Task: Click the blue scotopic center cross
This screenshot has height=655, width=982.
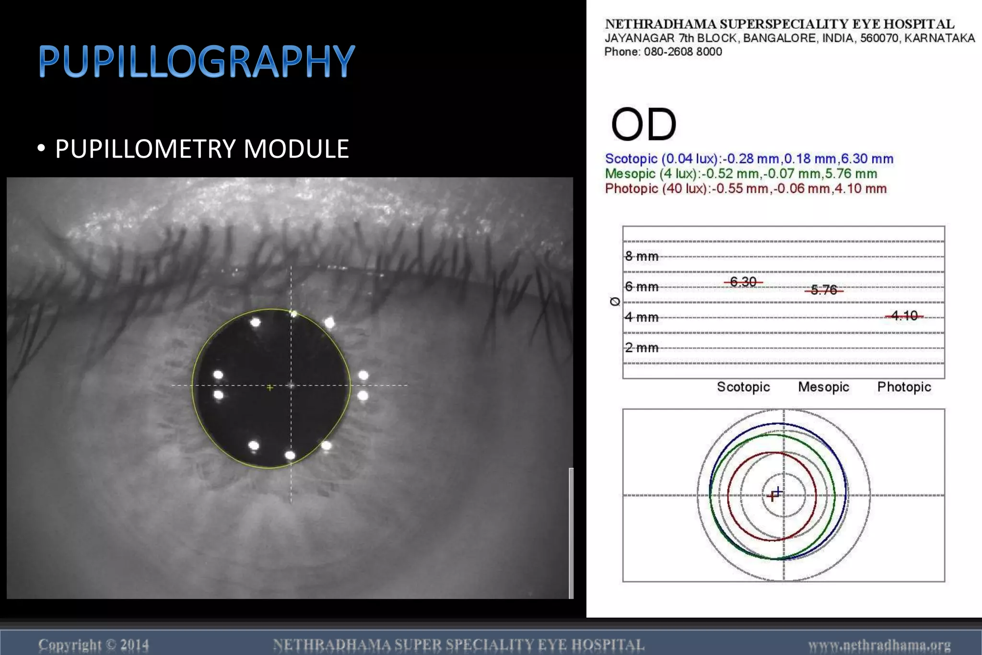Action: [778, 491]
